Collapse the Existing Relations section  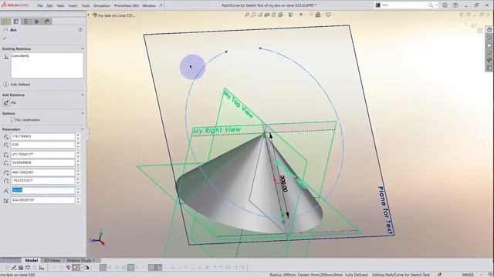coord(83,48)
